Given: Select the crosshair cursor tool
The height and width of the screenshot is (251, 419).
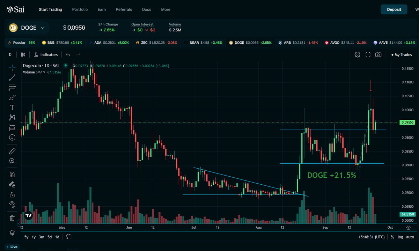Looking at the screenshot, I should [x=12, y=67].
